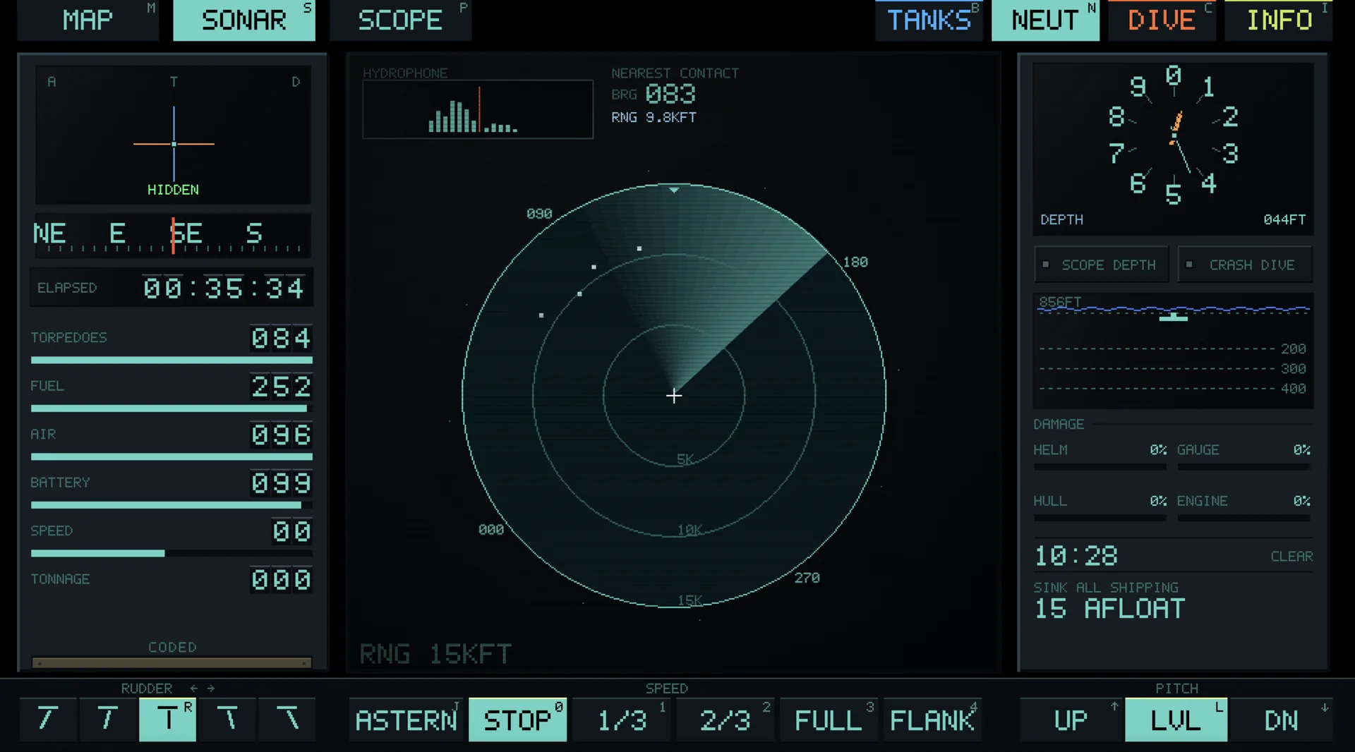Click the FUEL level bar
The width and height of the screenshot is (1355, 752).
tap(171, 408)
